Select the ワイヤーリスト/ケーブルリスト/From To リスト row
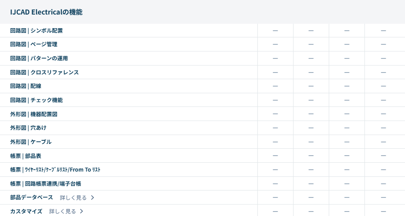Screen dimensions: 405x216 (56, 170)
